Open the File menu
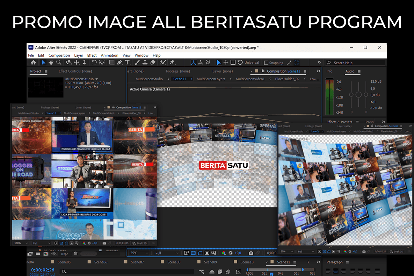The height and width of the screenshot is (276, 414). [x=31, y=55]
